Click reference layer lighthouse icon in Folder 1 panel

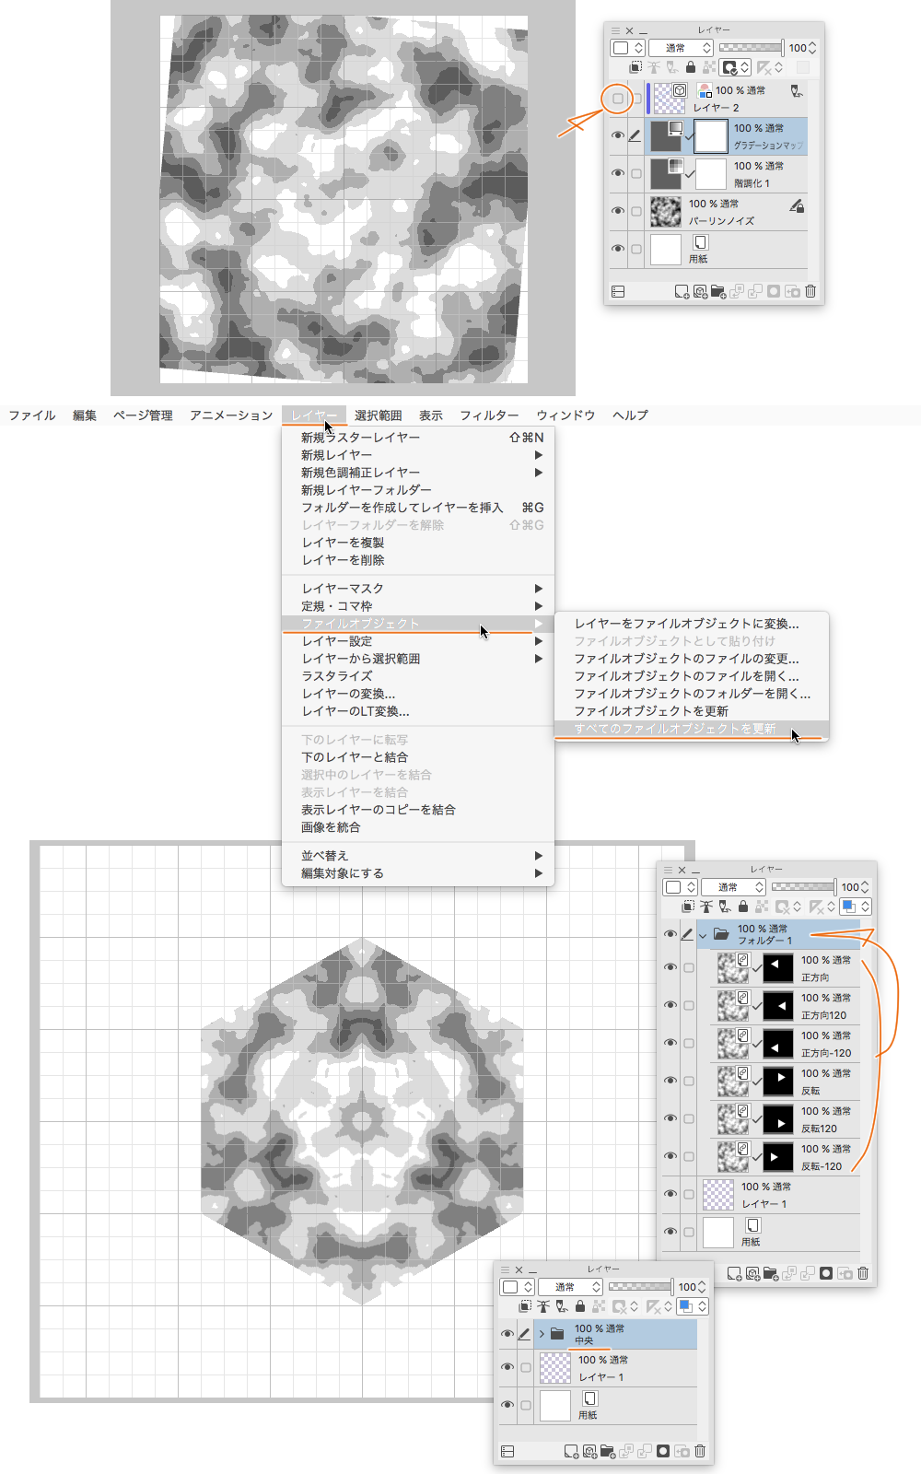(x=706, y=907)
